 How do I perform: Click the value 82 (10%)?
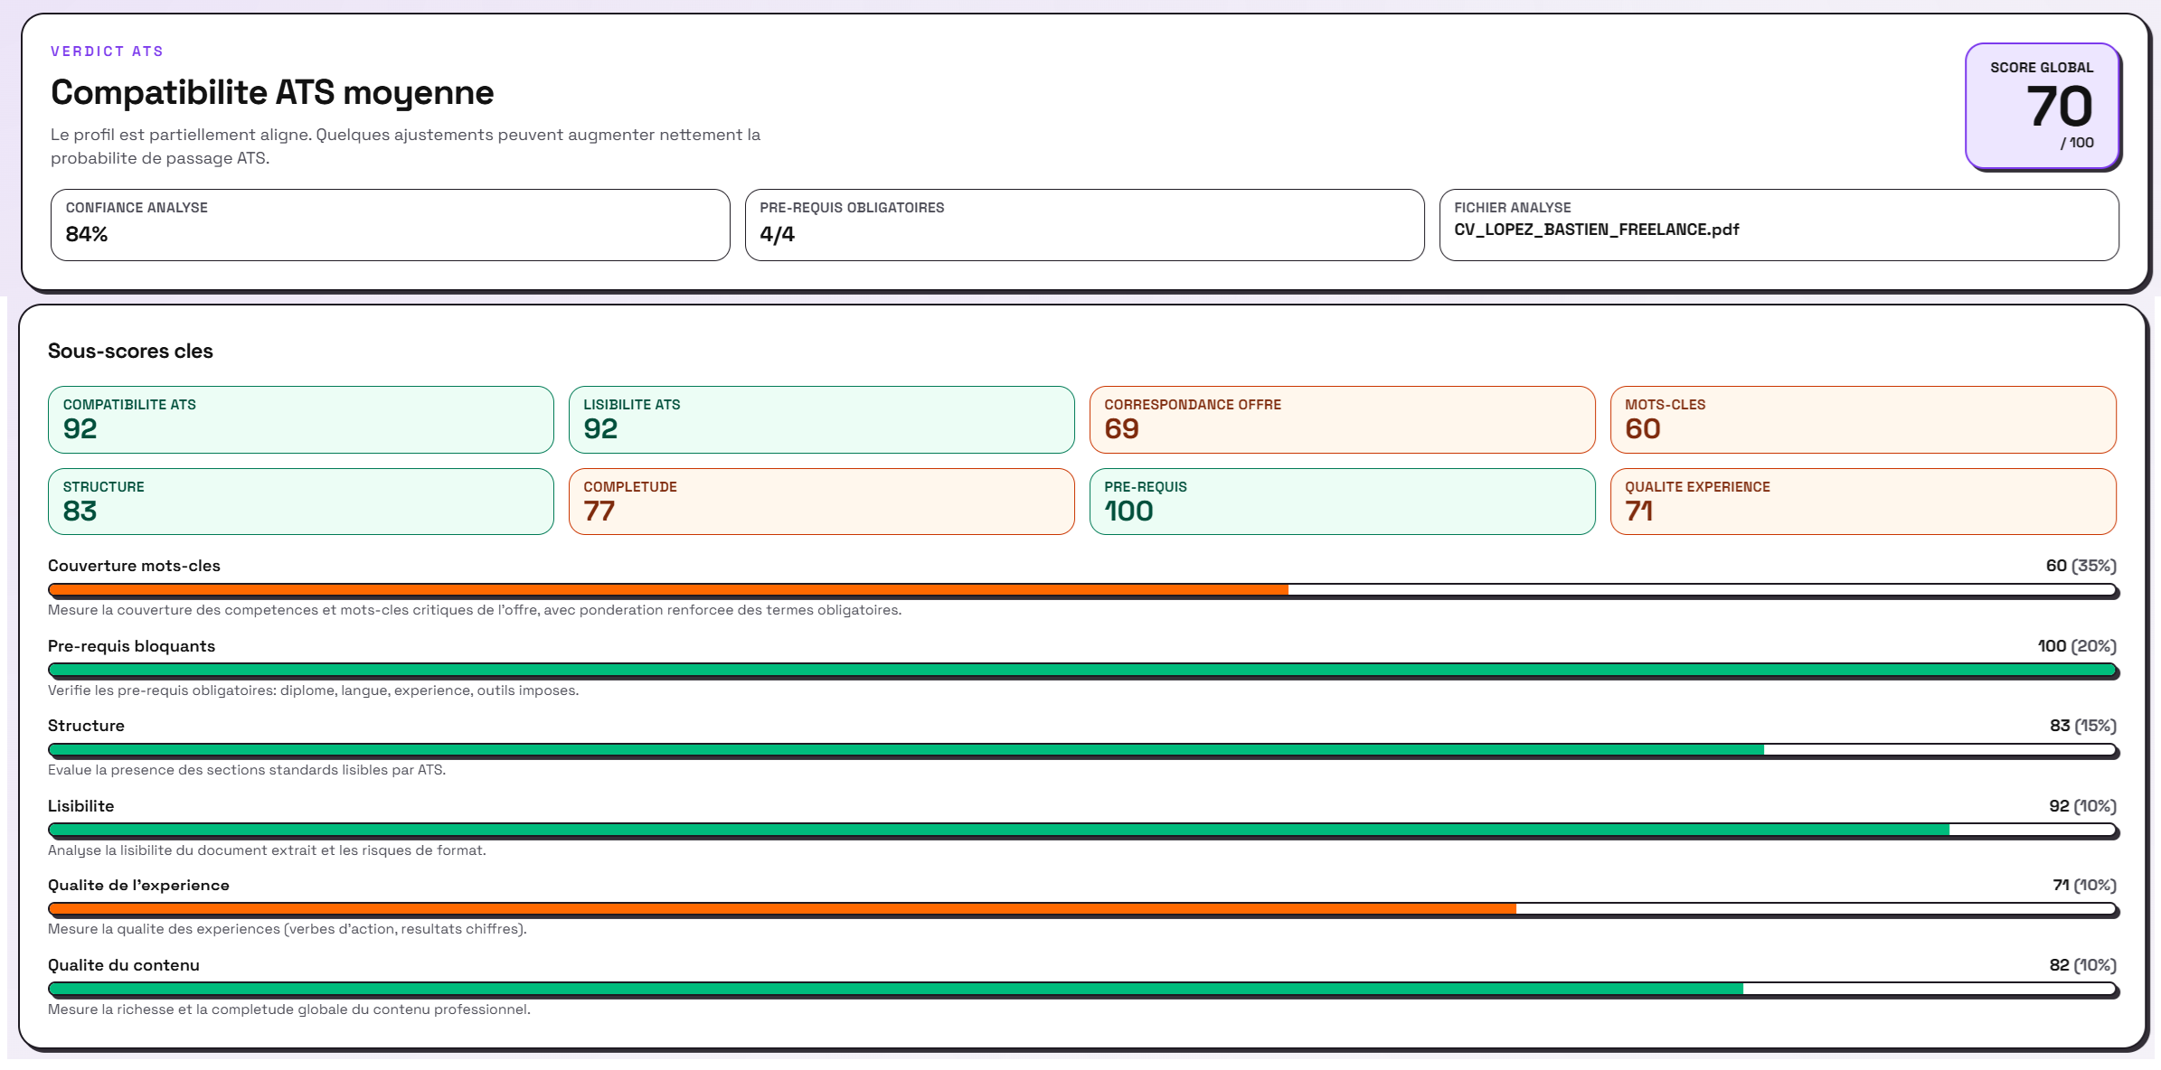2082,965
